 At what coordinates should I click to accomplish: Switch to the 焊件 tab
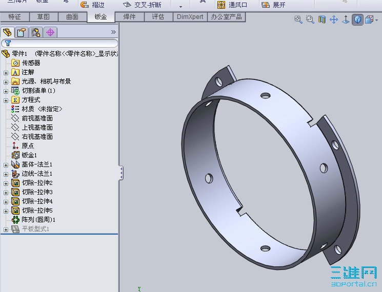(x=129, y=17)
